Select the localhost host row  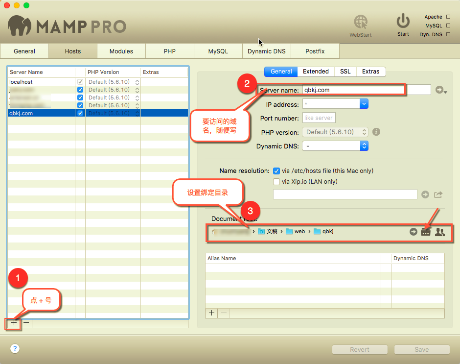pos(98,82)
